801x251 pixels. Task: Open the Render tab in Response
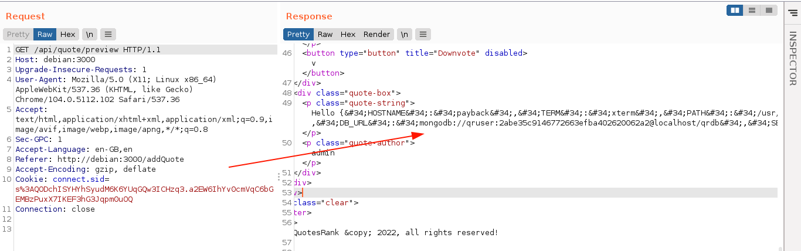click(x=376, y=35)
